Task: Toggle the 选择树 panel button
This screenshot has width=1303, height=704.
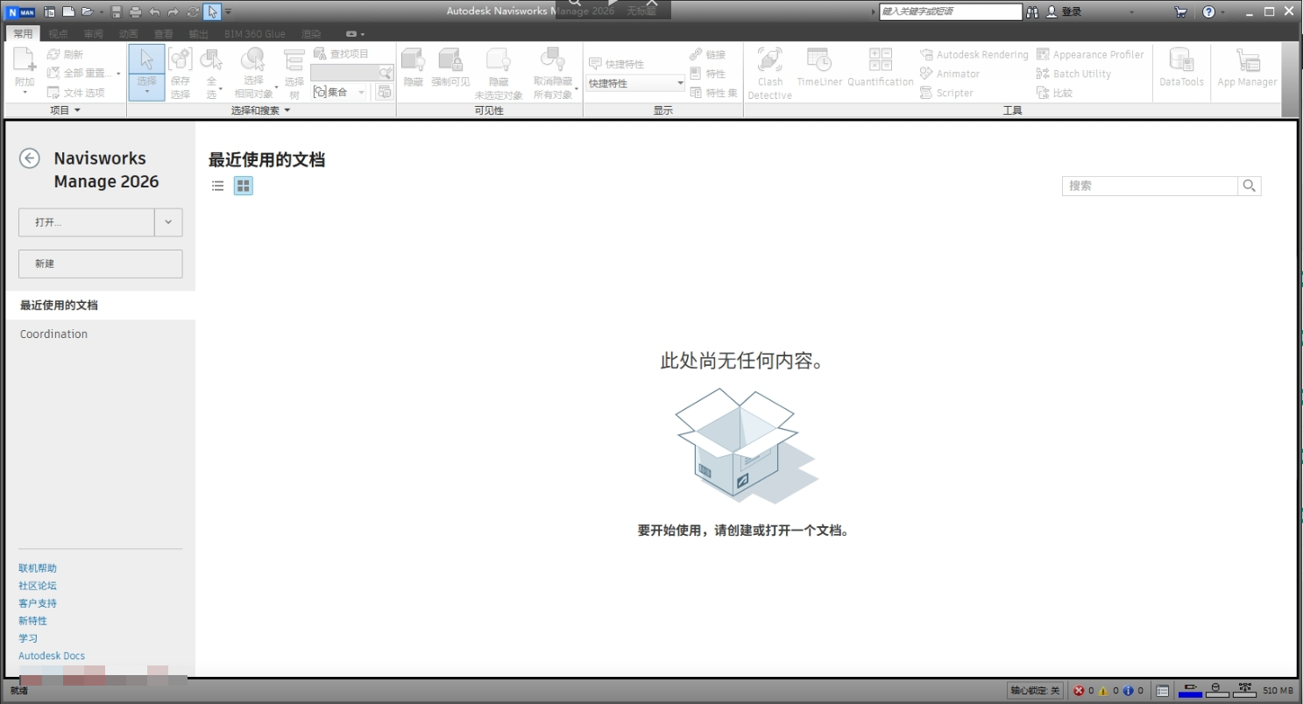Action: pyautogui.click(x=294, y=72)
